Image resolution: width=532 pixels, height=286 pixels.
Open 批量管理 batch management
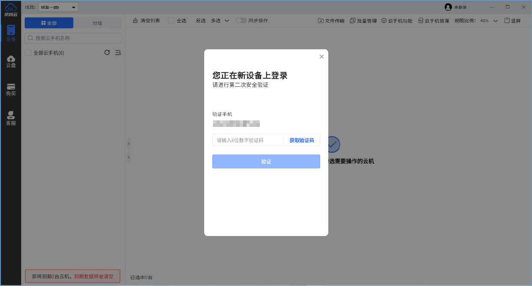[x=363, y=20]
